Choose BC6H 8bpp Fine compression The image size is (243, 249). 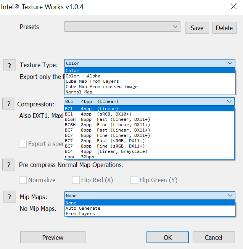pyautogui.click(x=149, y=125)
